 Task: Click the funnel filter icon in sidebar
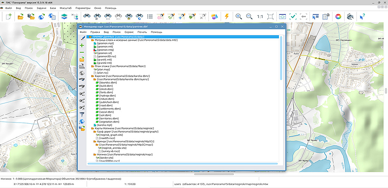pos(82,114)
